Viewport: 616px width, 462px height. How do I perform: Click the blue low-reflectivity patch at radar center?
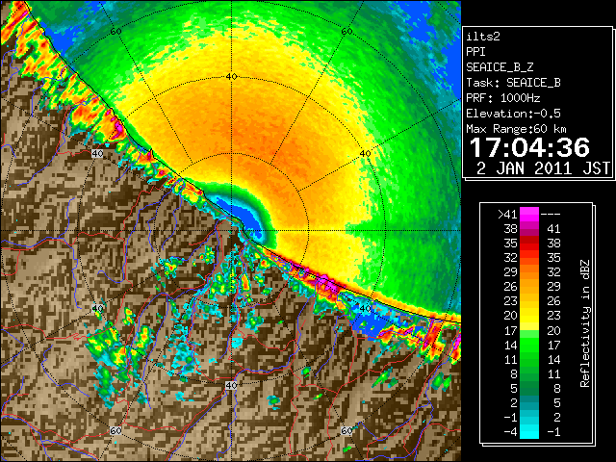click(x=244, y=217)
